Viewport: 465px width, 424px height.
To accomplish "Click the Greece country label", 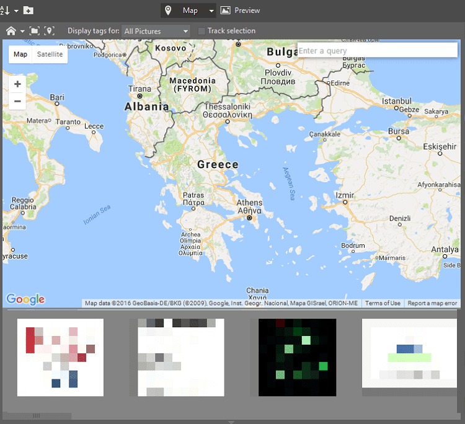I will 218,164.
